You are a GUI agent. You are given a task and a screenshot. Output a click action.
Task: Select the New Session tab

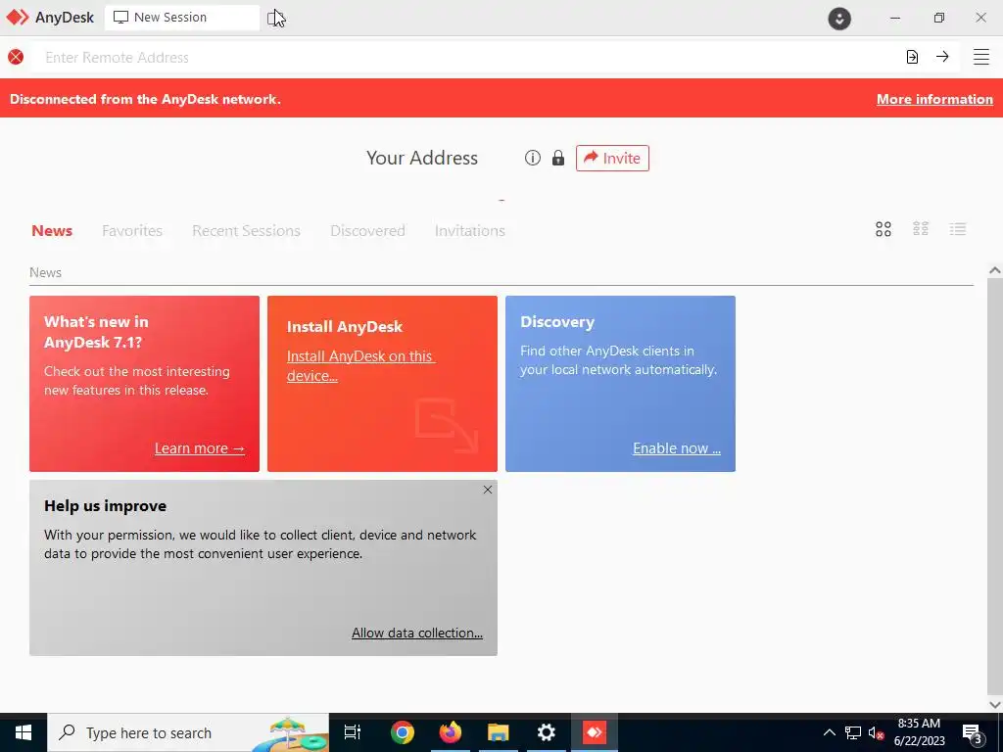(181, 18)
